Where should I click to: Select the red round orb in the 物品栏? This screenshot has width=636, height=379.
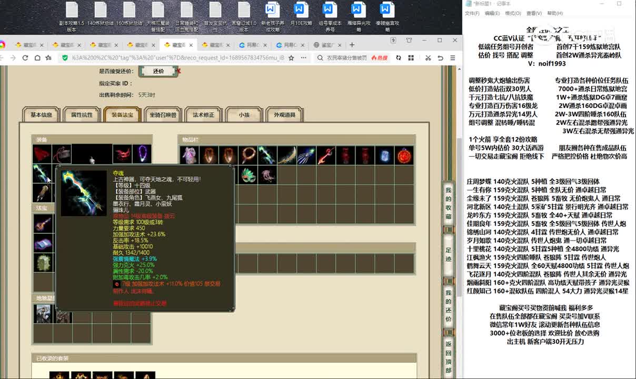404,155
